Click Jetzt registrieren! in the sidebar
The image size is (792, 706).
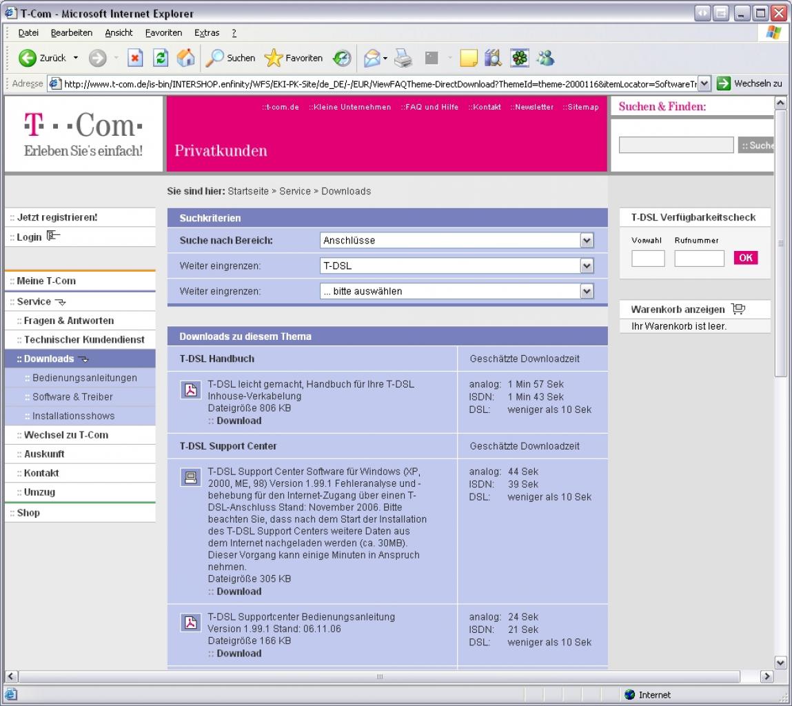(57, 217)
